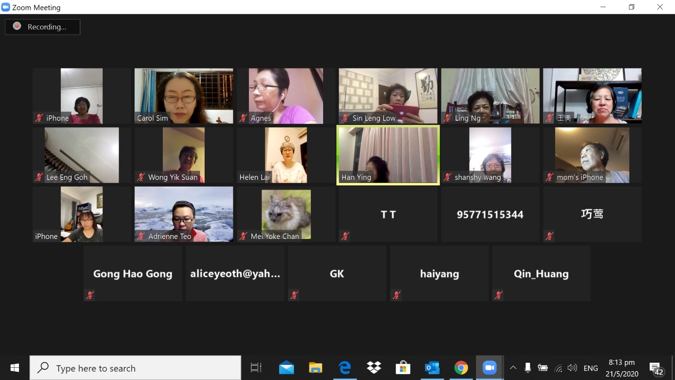The height and width of the screenshot is (380, 675).
Task: Click the T T participant tile
Action: pyautogui.click(x=388, y=214)
